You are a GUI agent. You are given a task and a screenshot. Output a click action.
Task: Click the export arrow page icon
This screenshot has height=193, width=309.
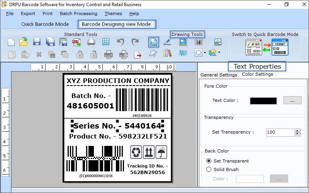coord(138,54)
